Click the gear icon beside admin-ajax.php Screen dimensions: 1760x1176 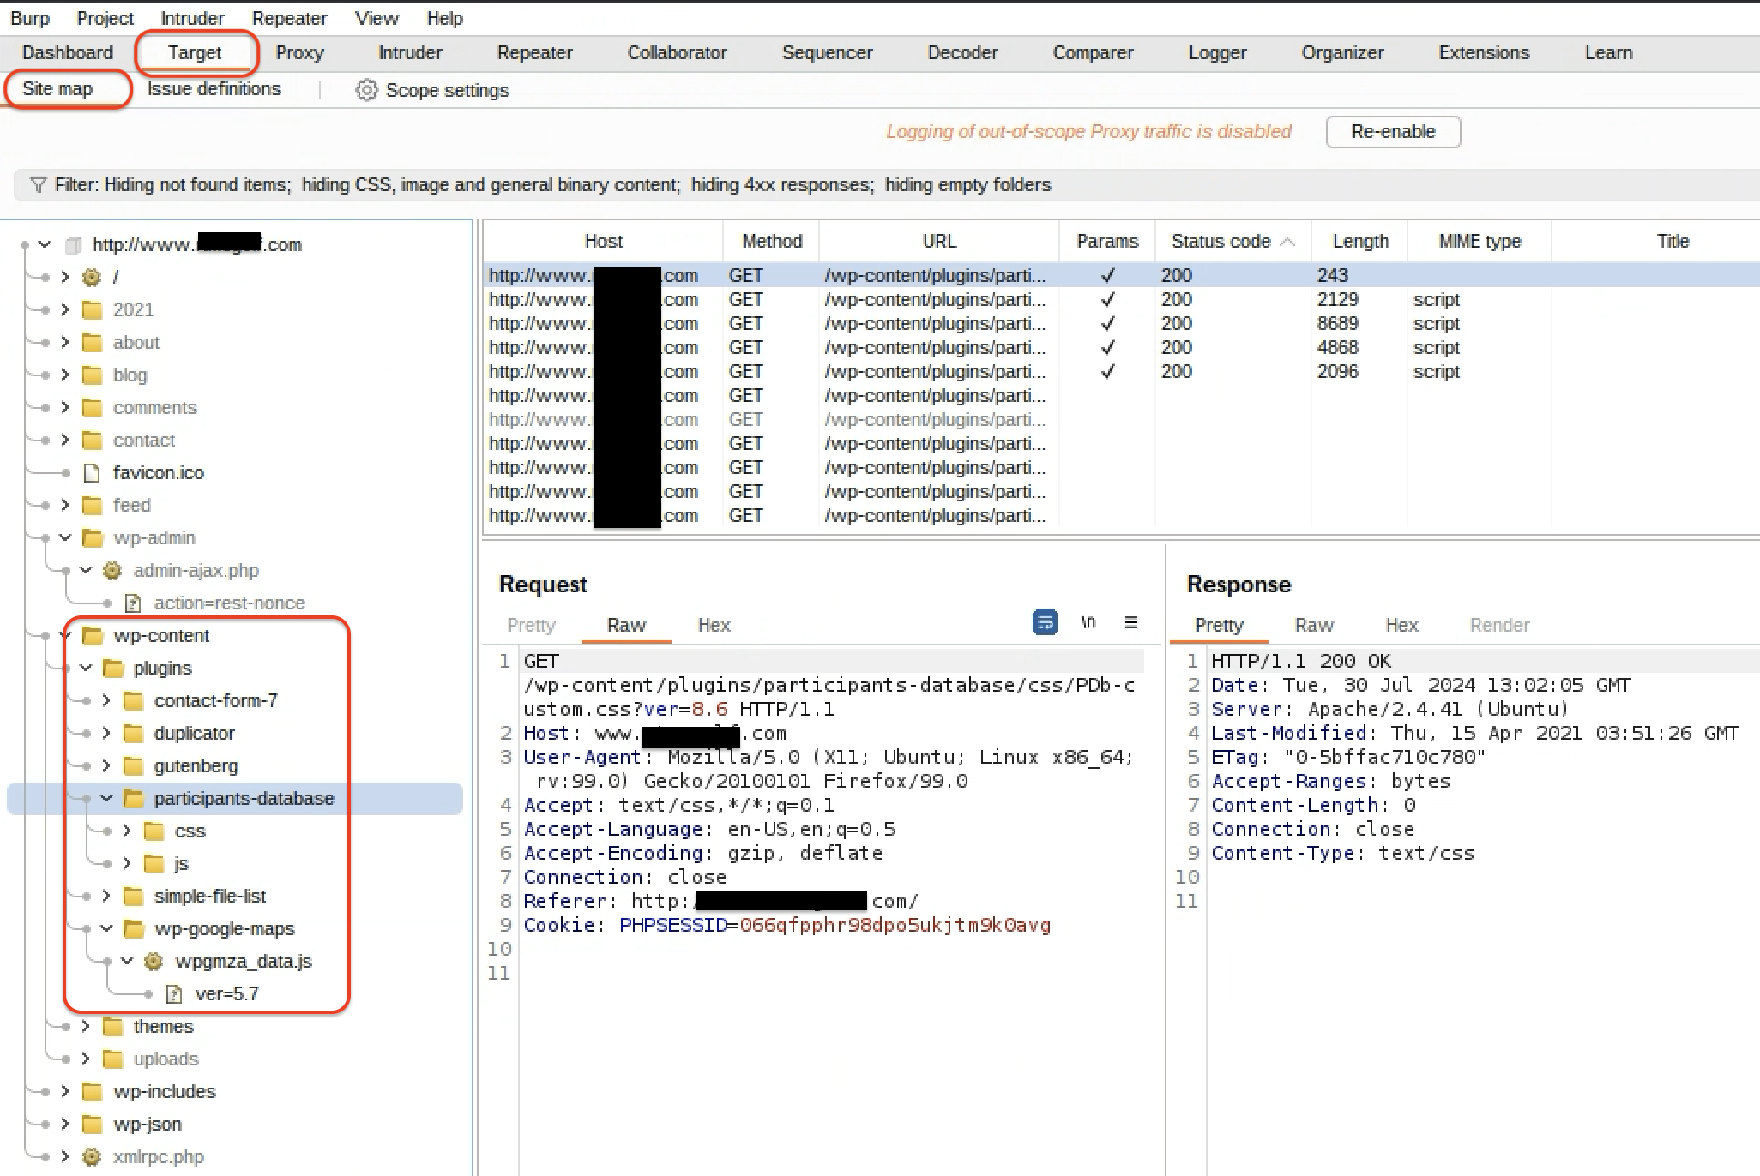pos(112,570)
